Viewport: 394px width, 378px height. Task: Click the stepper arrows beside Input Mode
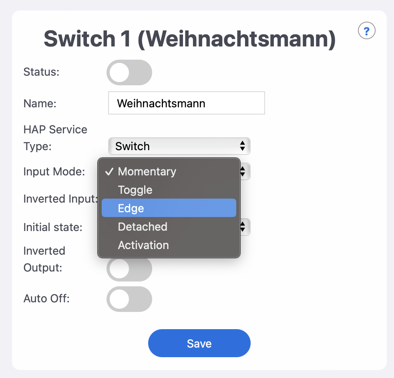pos(242,171)
